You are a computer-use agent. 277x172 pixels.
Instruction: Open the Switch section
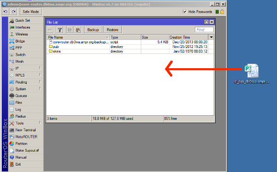click(26, 55)
